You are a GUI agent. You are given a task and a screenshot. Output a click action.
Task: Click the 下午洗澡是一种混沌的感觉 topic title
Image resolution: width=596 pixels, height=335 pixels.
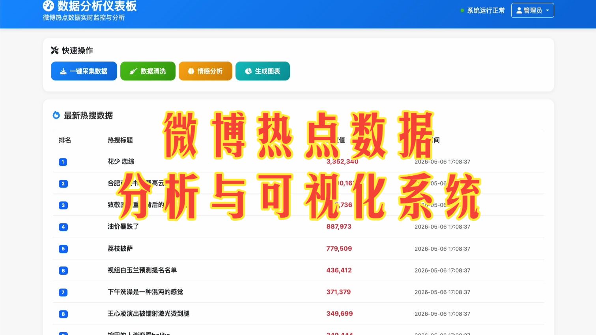(146, 292)
